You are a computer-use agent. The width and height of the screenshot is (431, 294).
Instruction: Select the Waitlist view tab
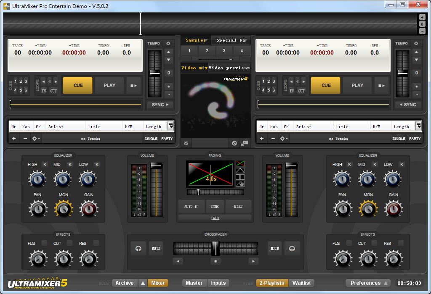pos(301,283)
